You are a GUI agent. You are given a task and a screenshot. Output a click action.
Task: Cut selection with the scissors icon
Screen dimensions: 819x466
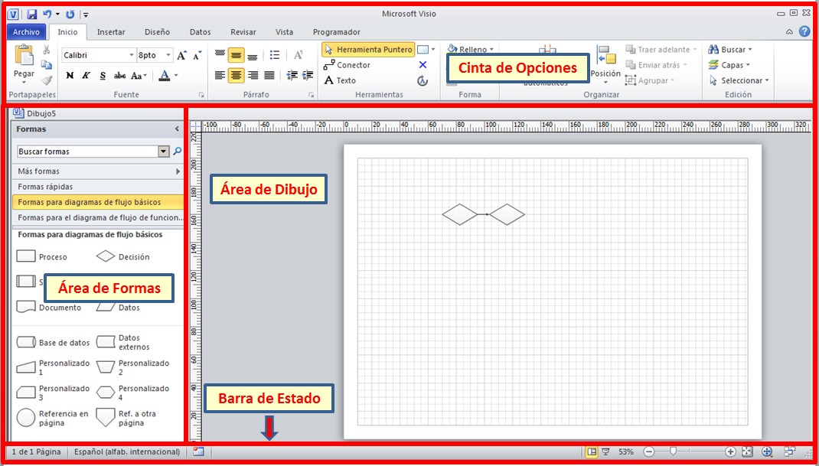tap(47, 50)
